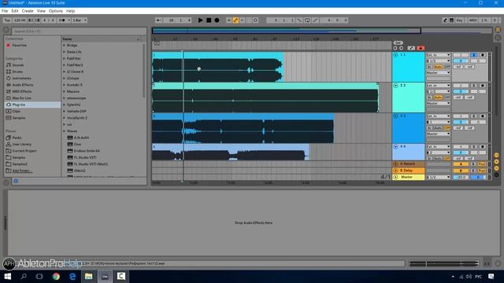This screenshot has height=283, width=504.
Task: Toggle the Draw Mode pencil icon
Action: click(445, 20)
